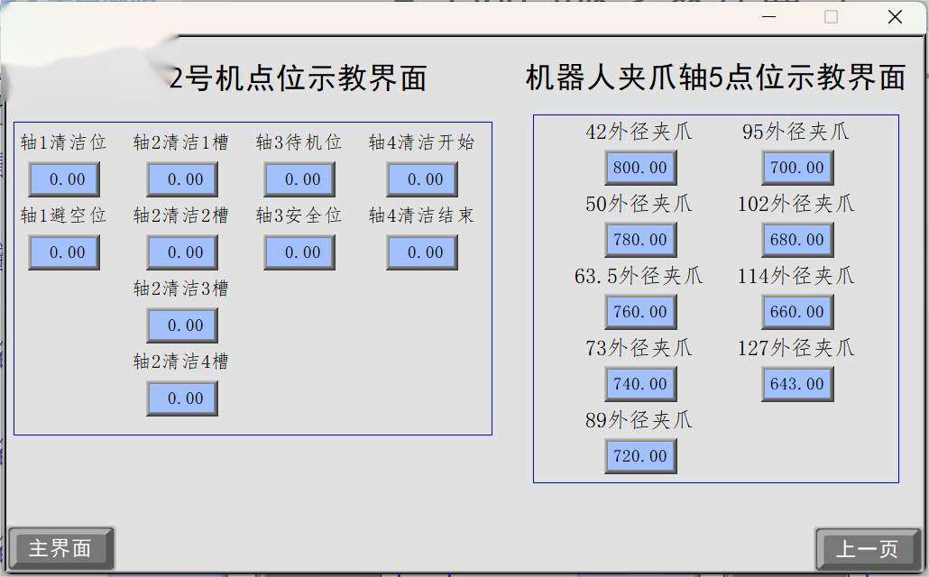Select the 轴1清洁位 value field

pos(64,179)
